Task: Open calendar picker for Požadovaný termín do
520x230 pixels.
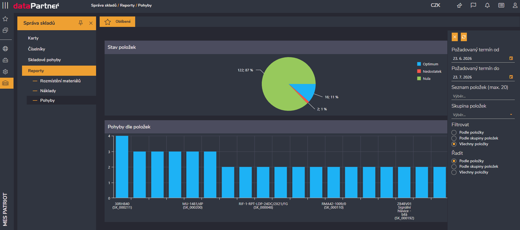Action: pyautogui.click(x=511, y=77)
